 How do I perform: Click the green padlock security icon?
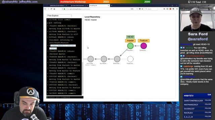pos(64,9)
